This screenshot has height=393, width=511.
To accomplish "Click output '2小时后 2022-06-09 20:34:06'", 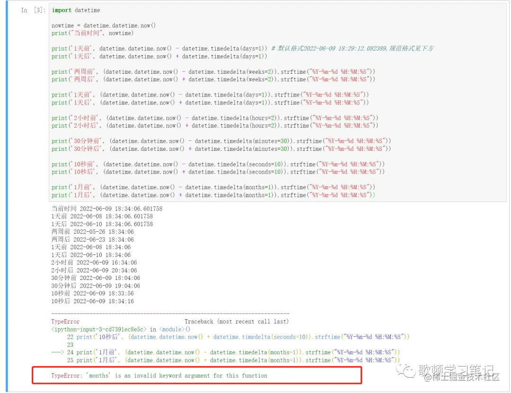I will point(94,271).
